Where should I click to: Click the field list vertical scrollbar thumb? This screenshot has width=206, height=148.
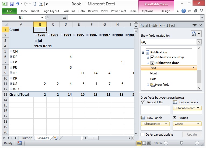pyautogui.click(x=199, y=77)
